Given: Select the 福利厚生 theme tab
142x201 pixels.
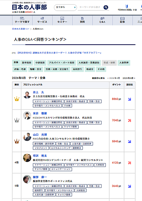Looking at the screenshot, I should [x=77, y=69].
